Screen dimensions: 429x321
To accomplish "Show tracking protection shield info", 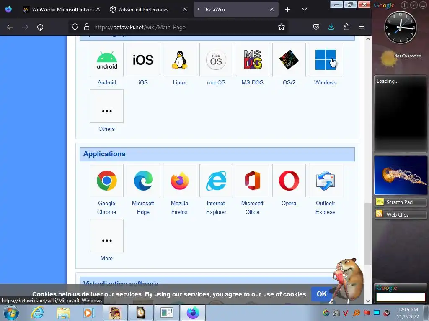I will pos(75,27).
